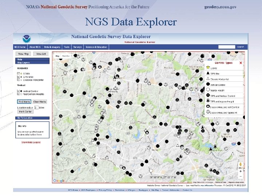Focus the site search input field

(x=227, y=47)
